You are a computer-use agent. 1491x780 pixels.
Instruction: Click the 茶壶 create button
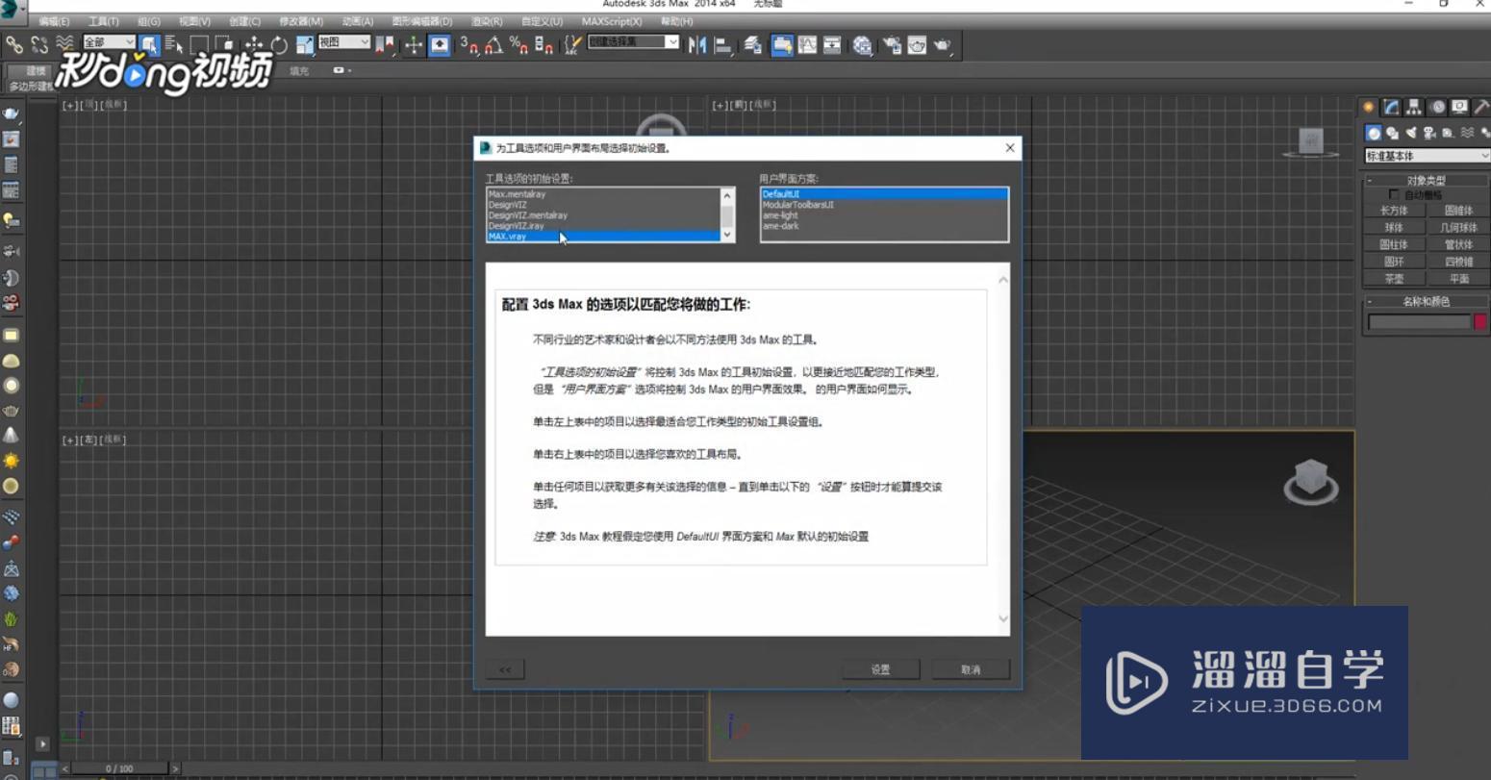click(1394, 279)
